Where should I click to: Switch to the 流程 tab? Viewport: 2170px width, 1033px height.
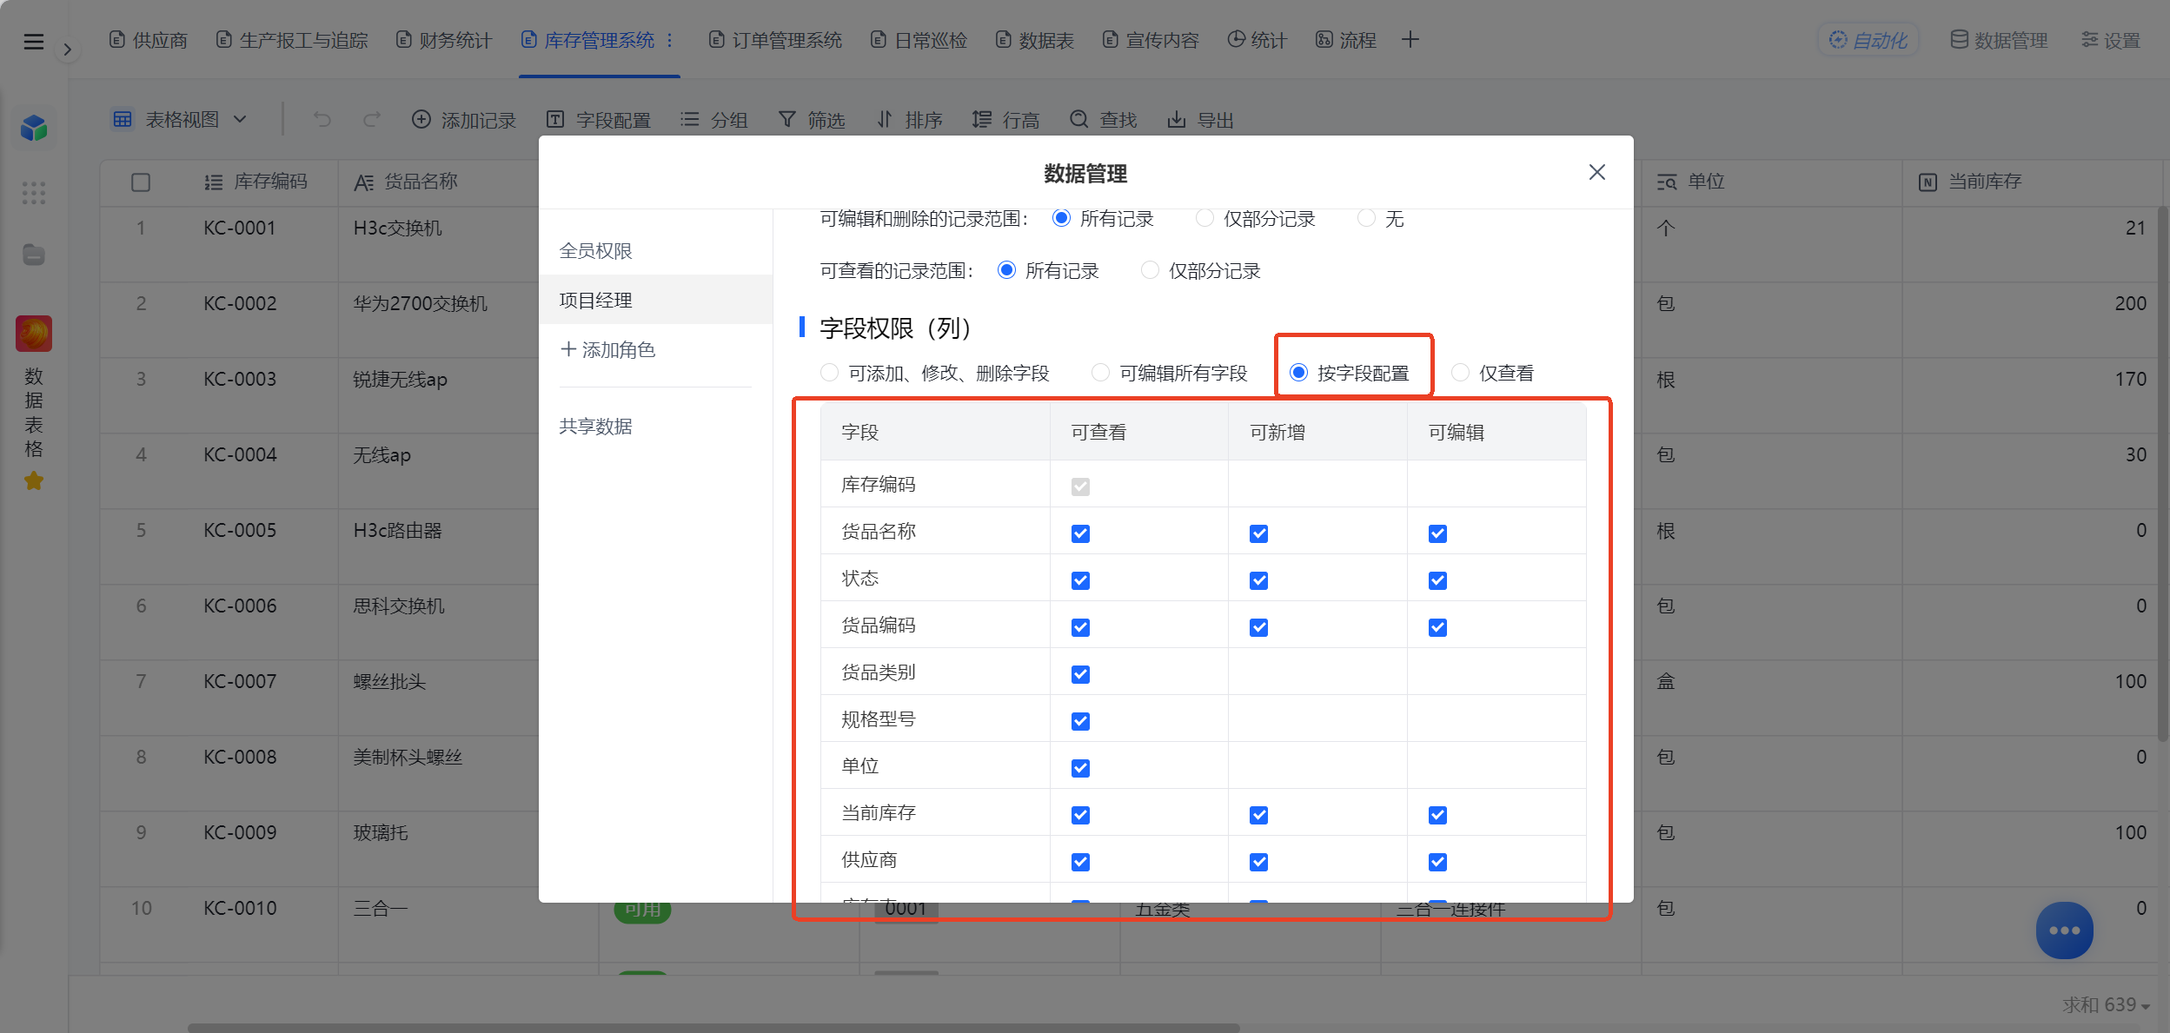click(x=1346, y=40)
